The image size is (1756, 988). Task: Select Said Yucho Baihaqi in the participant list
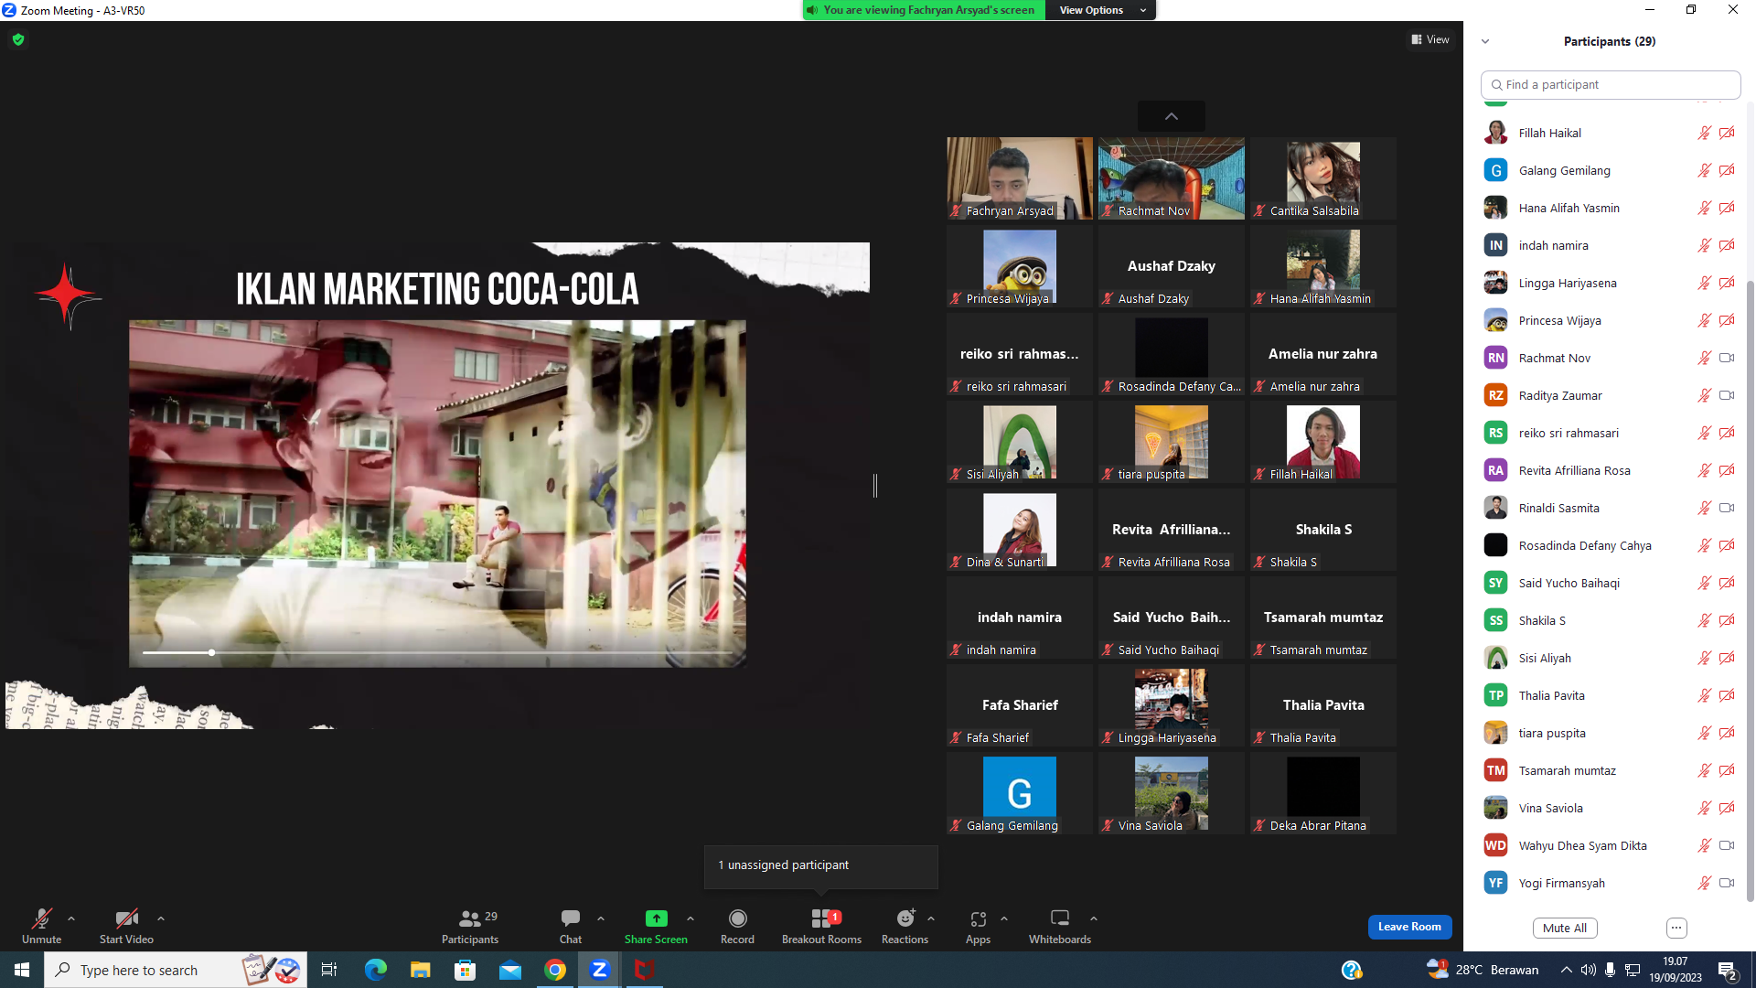[x=1610, y=583]
